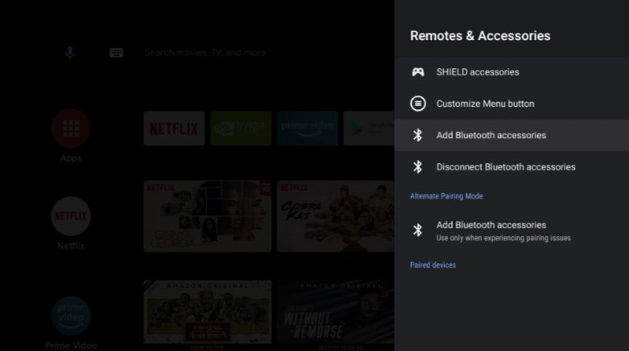629x351 pixels.
Task: Click Bluetooth icon beside Disconnect Bluetooth accessories
Action: 417,166
